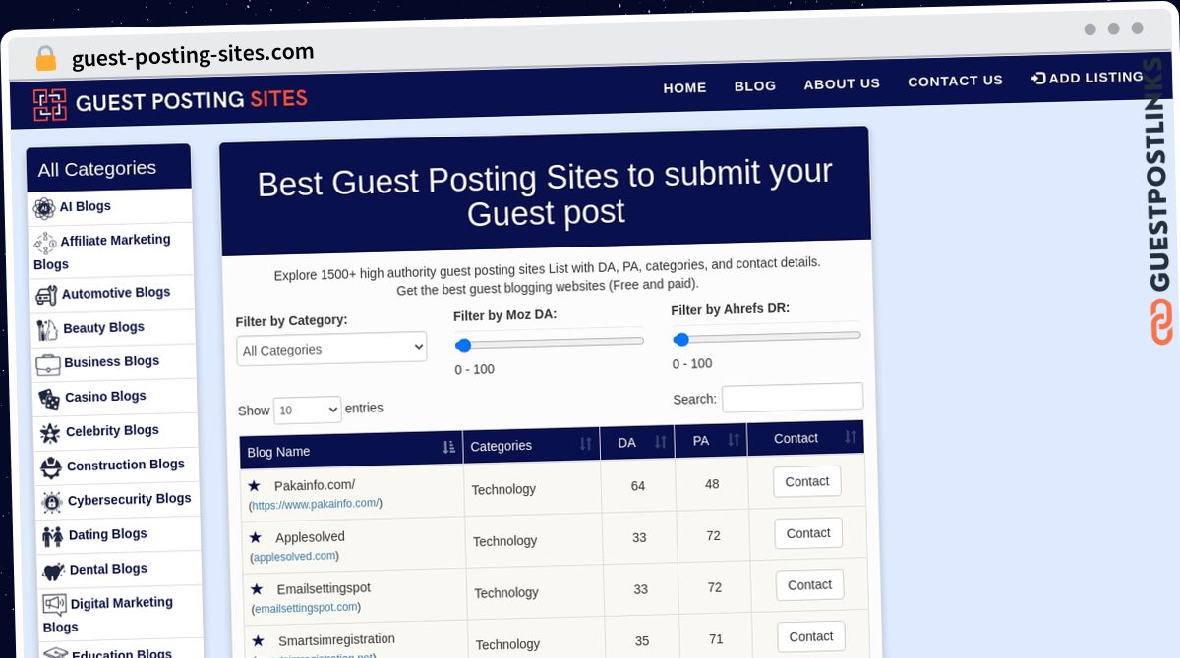The width and height of the screenshot is (1180, 658).
Task: Click the Dental Blogs tooth icon
Action: (x=53, y=572)
